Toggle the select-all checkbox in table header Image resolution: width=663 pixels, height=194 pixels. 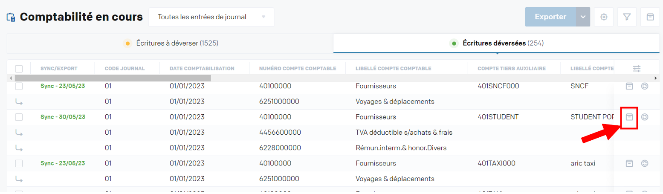click(19, 69)
